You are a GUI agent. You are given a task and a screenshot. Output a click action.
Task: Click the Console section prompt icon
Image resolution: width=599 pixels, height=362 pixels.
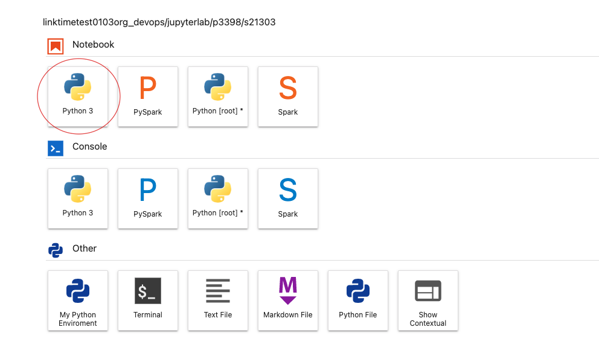point(56,148)
